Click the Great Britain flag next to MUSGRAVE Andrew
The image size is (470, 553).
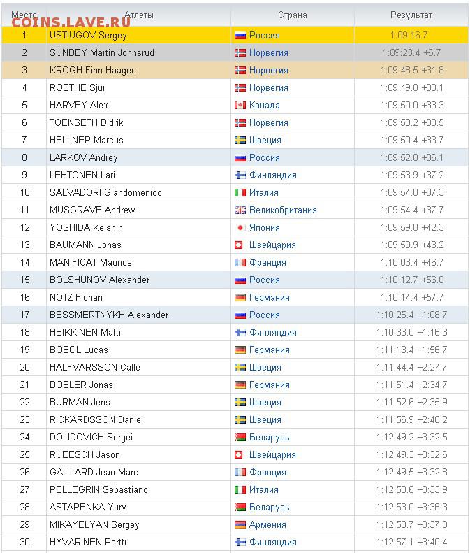coord(240,210)
